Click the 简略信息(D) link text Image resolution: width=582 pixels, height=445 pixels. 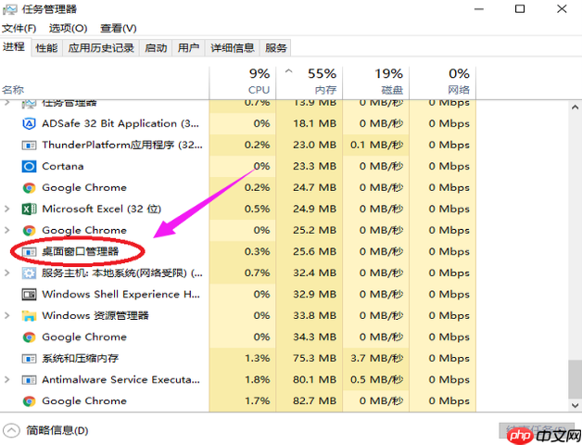57,431
